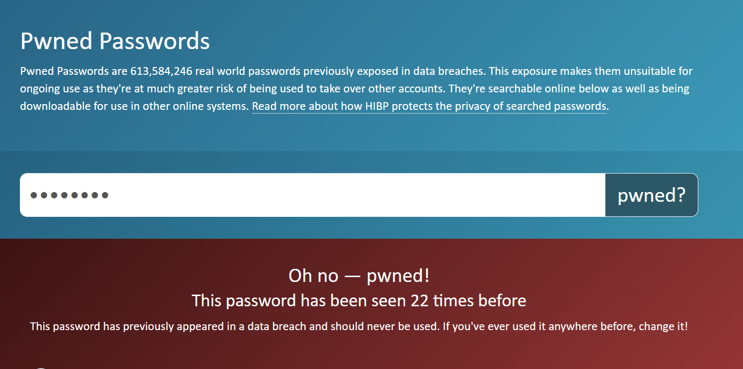The image size is (743, 369).
Task: Click the "pwned?" search button
Action: (x=652, y=195)
